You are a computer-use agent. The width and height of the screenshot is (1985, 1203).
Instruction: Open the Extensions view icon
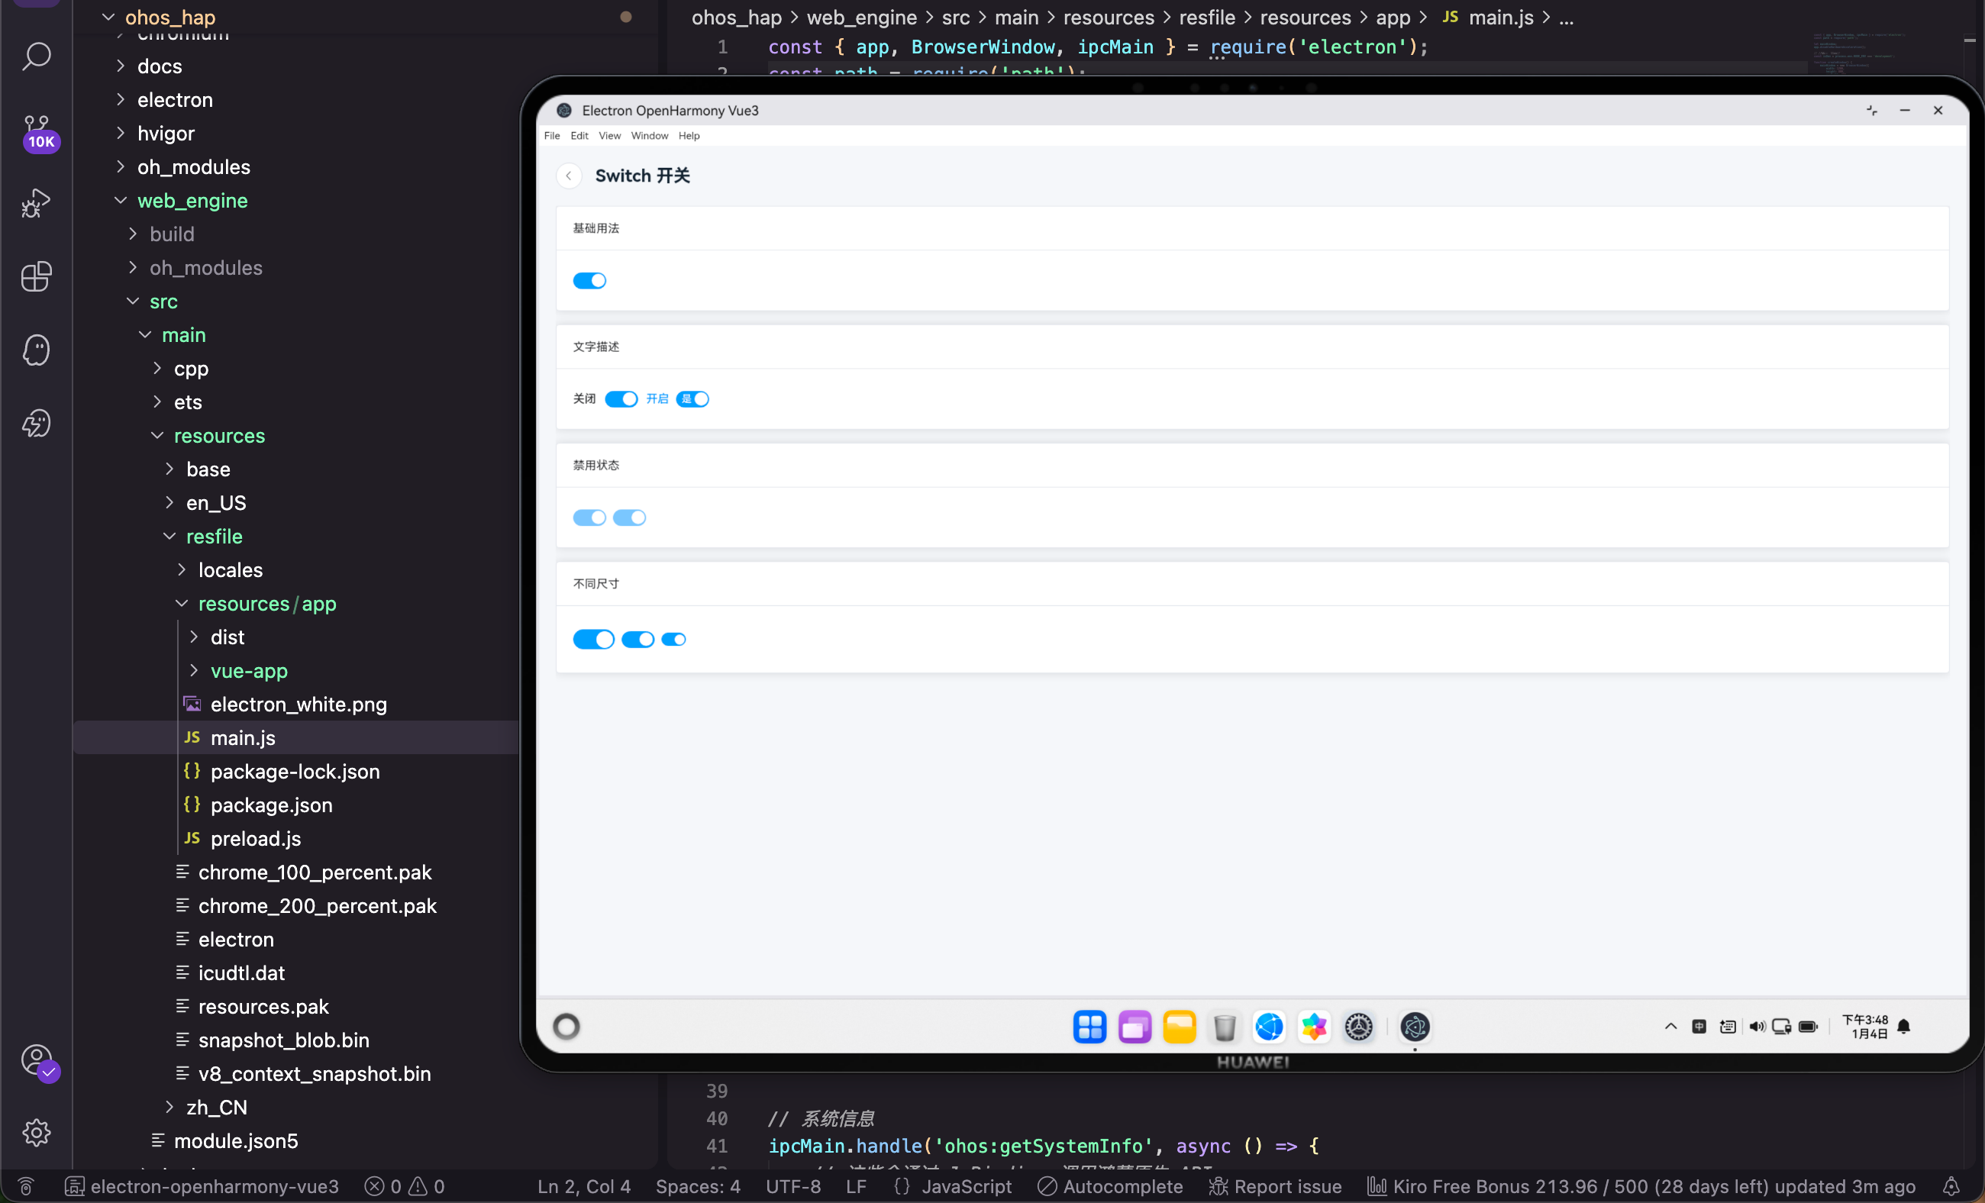(36, 276)
